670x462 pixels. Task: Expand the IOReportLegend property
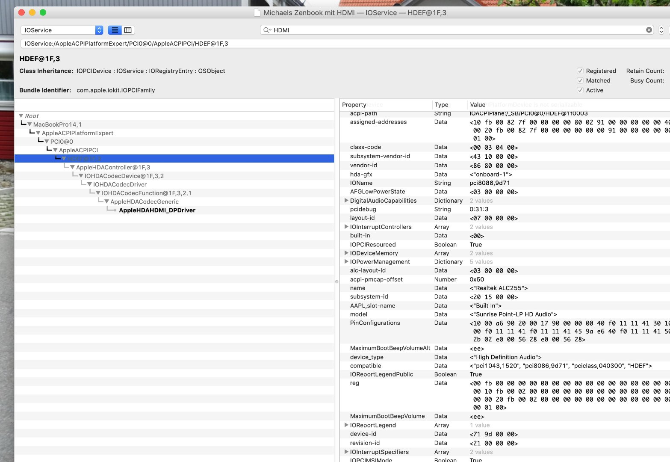click(346, 425)
